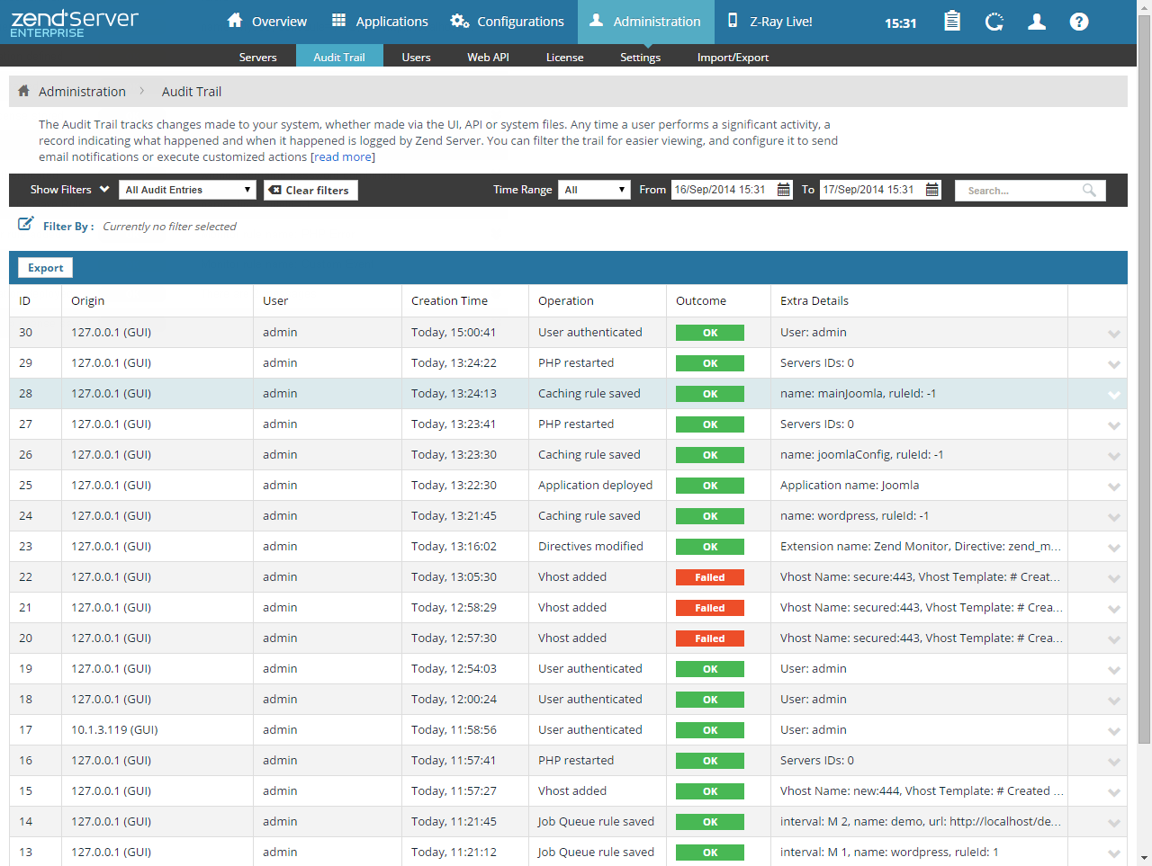Open the user profile icon in header
The width and height of the screenshot is (1152, 866).
coord(1037,22)
